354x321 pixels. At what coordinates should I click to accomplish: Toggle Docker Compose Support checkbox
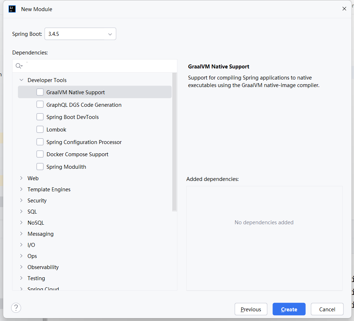(x=40, y=154)
